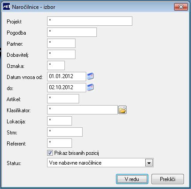Cancel dialog with Prekliči button
This screenshot has height=189, width=191.
167,179
